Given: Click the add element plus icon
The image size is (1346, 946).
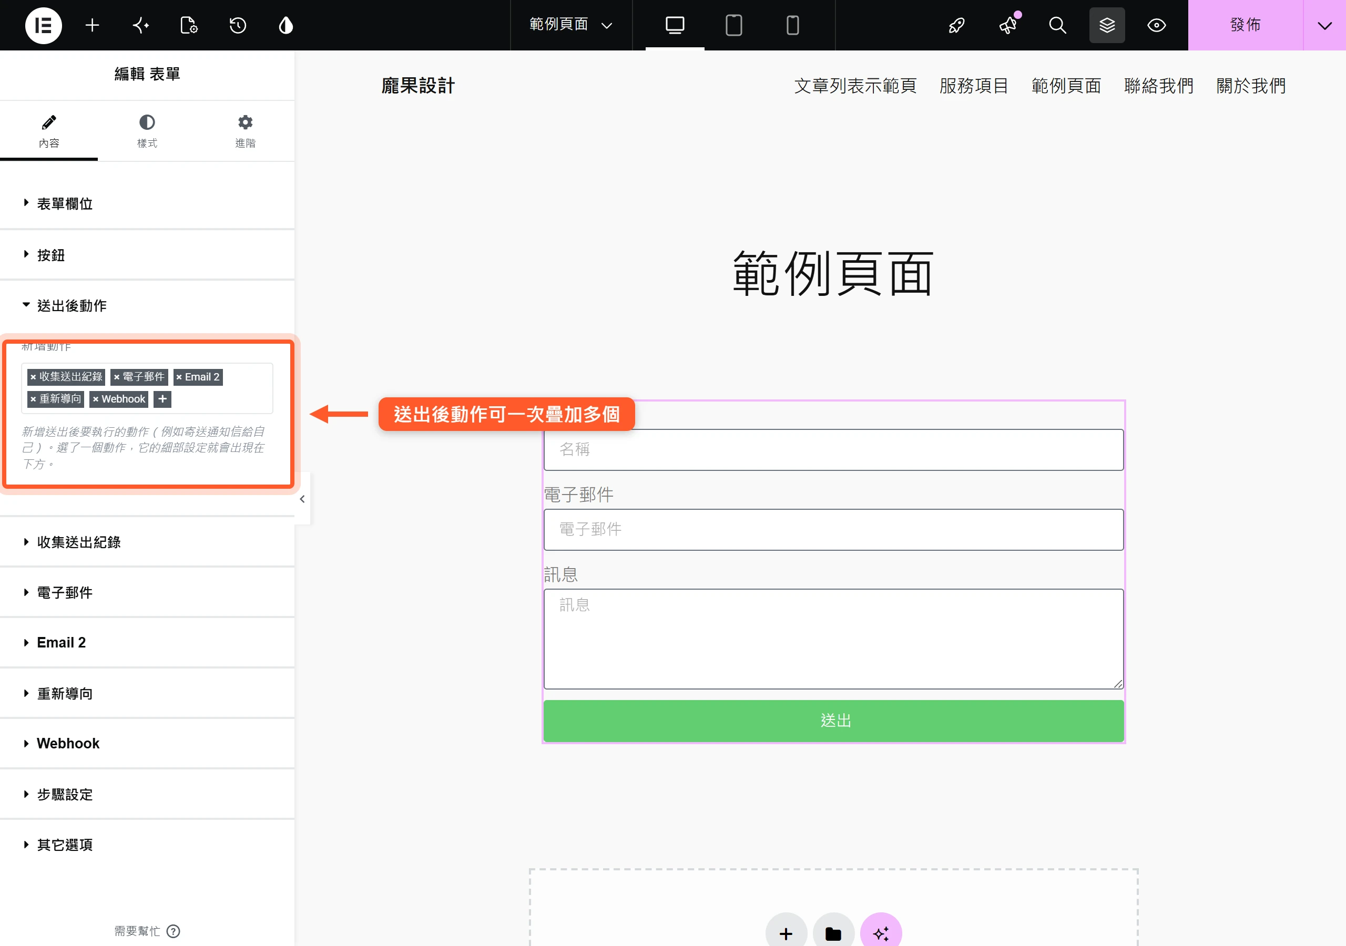Looking at the screenshot, I should (92, 25).
